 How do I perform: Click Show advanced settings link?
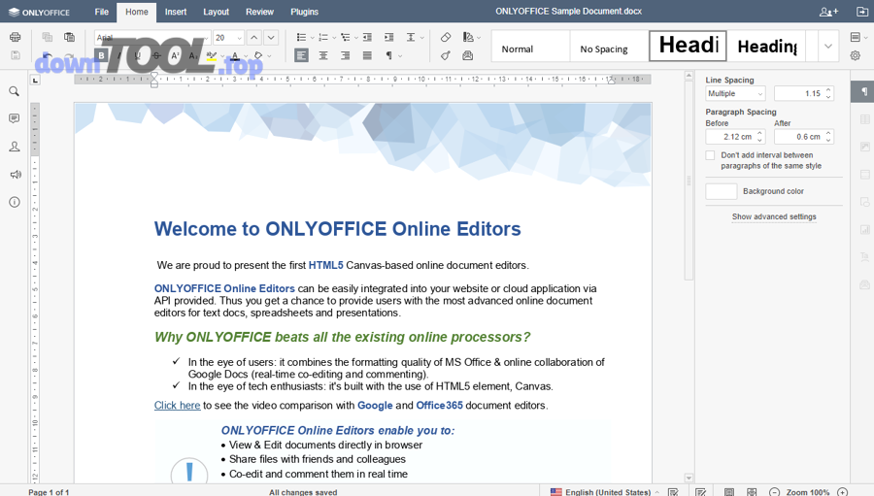coord(774,216)
